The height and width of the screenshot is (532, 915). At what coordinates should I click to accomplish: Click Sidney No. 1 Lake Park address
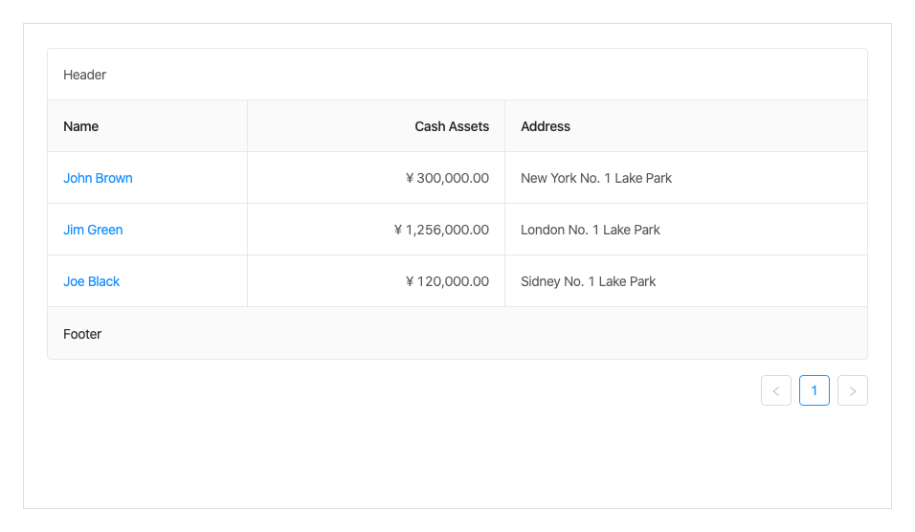coord(589,281)
